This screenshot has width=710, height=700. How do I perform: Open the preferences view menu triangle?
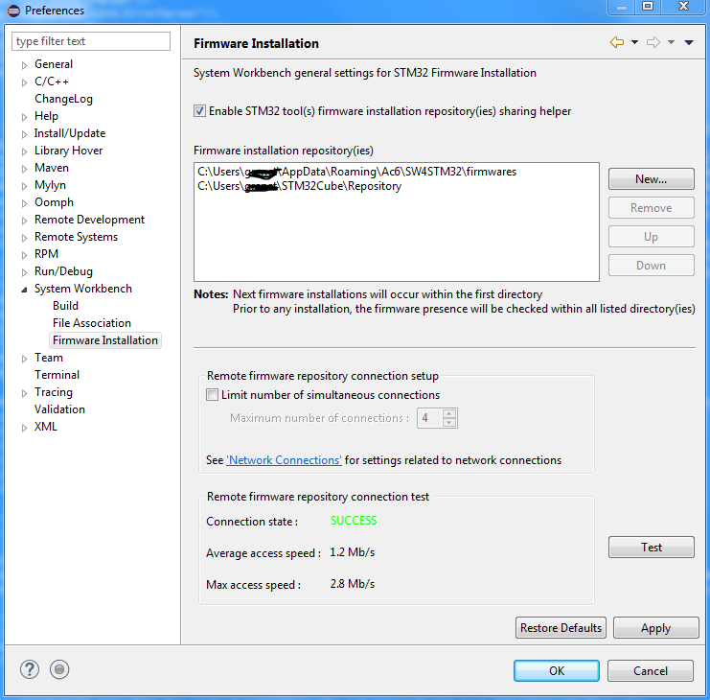coord(689,42)
